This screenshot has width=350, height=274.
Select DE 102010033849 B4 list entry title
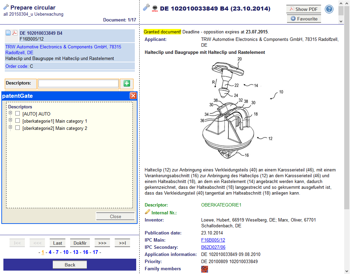click(x=41, y=33)
